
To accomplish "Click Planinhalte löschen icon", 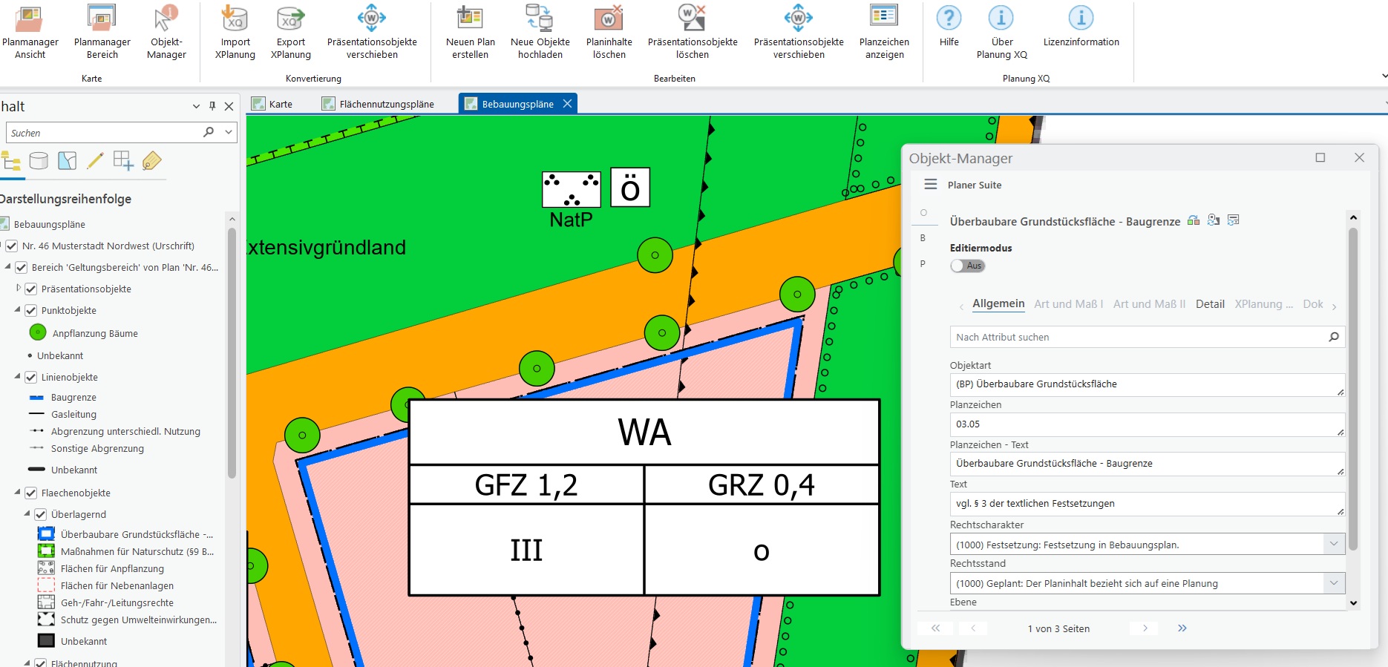I will pos(609,19).
